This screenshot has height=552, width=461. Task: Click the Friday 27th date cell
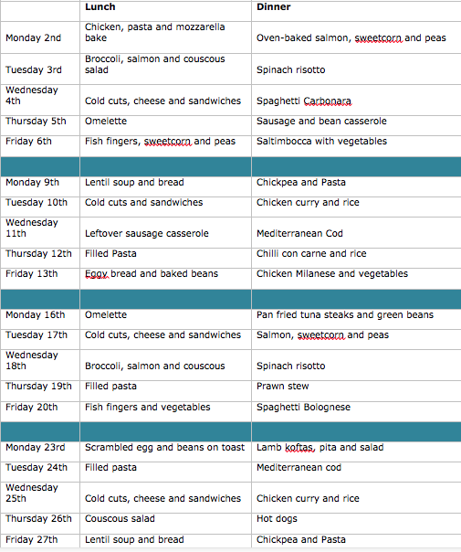click(x=40, y=540)
